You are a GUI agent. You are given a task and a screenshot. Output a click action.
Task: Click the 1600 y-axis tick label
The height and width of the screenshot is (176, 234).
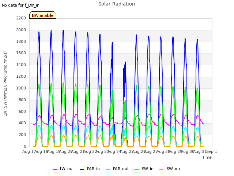pyautogui.click(x=21, y=53)
